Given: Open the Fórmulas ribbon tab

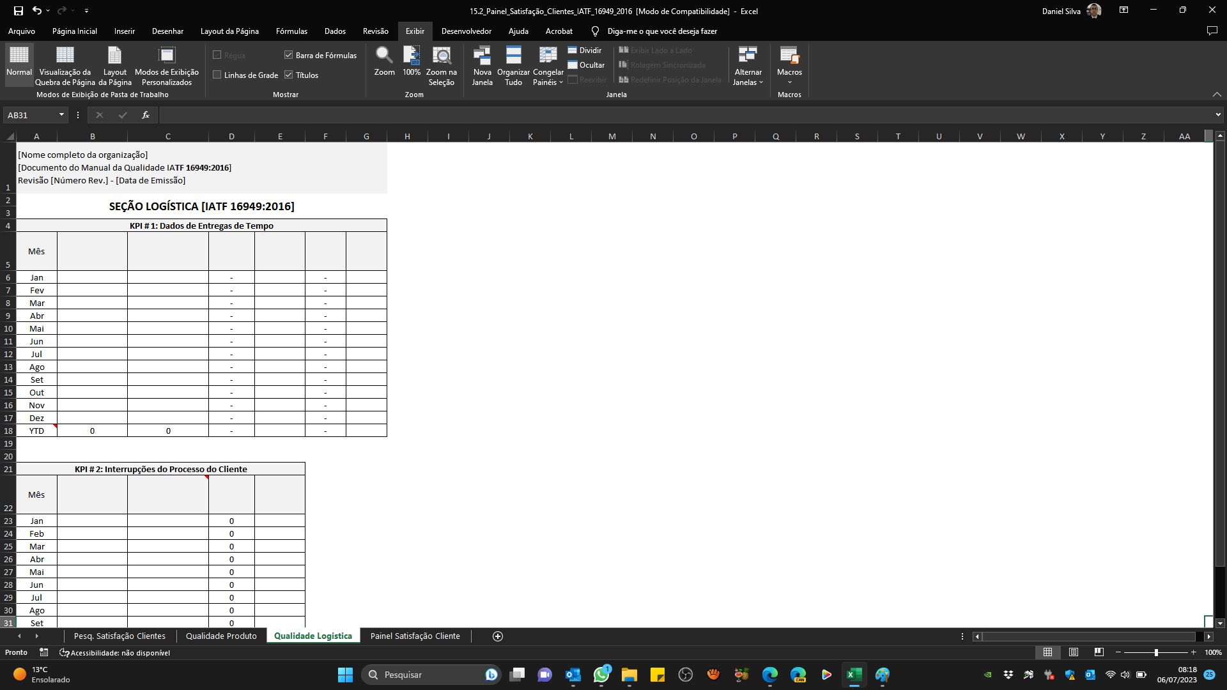Looking at the screenshot, I should (291, 31).
